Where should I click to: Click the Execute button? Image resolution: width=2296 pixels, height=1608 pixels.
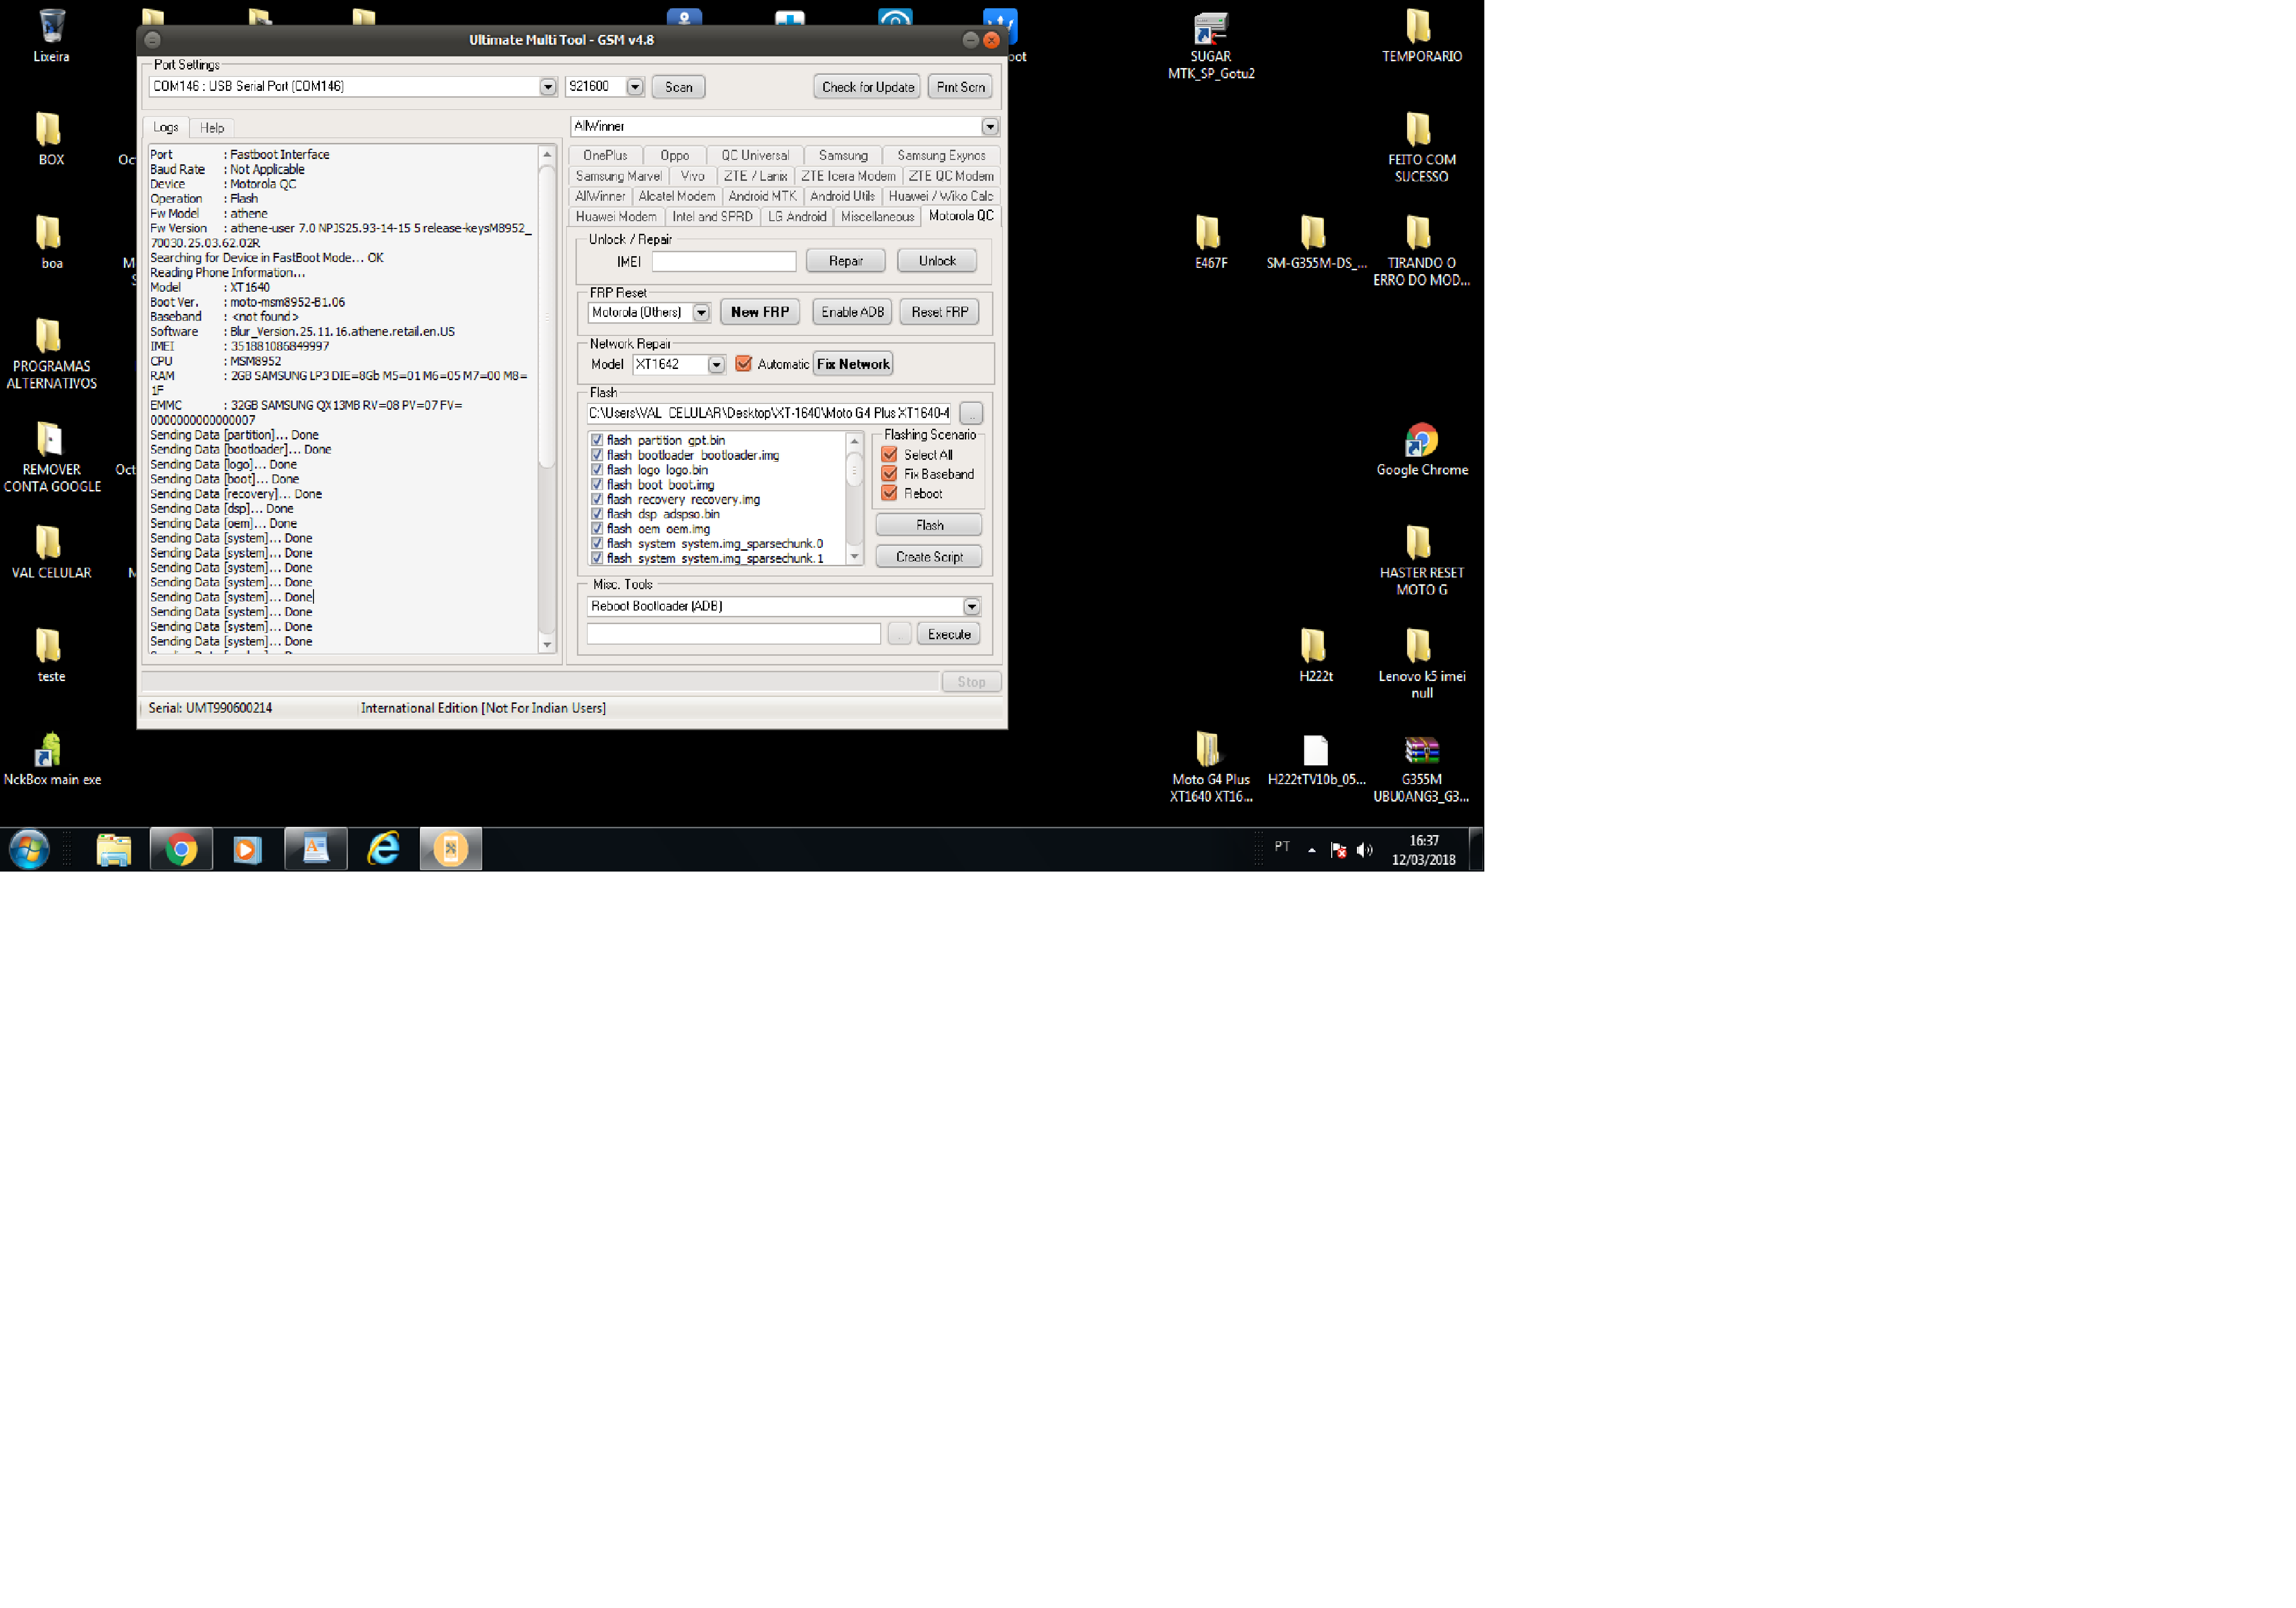949,634
